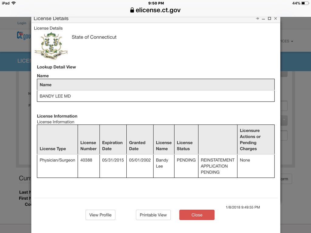Click the State of Connecticut heading
The height and width of the screenshot is (233, 311).
(x=94, y=37)
